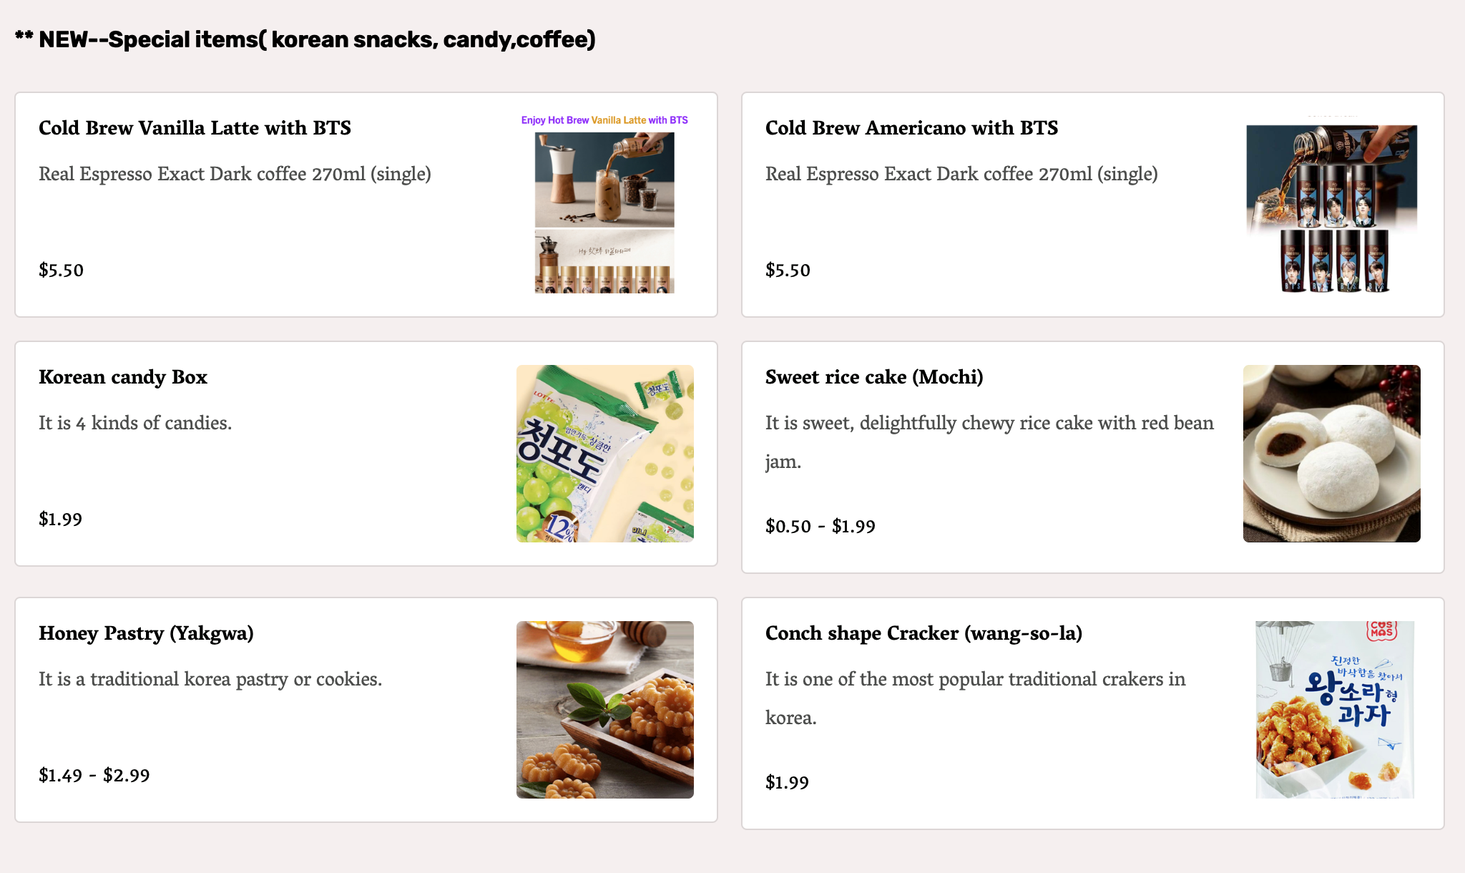
Task: Click the Honey Pastry Yakgwa image
Action: pyautogui.click(x=604, y=710)
